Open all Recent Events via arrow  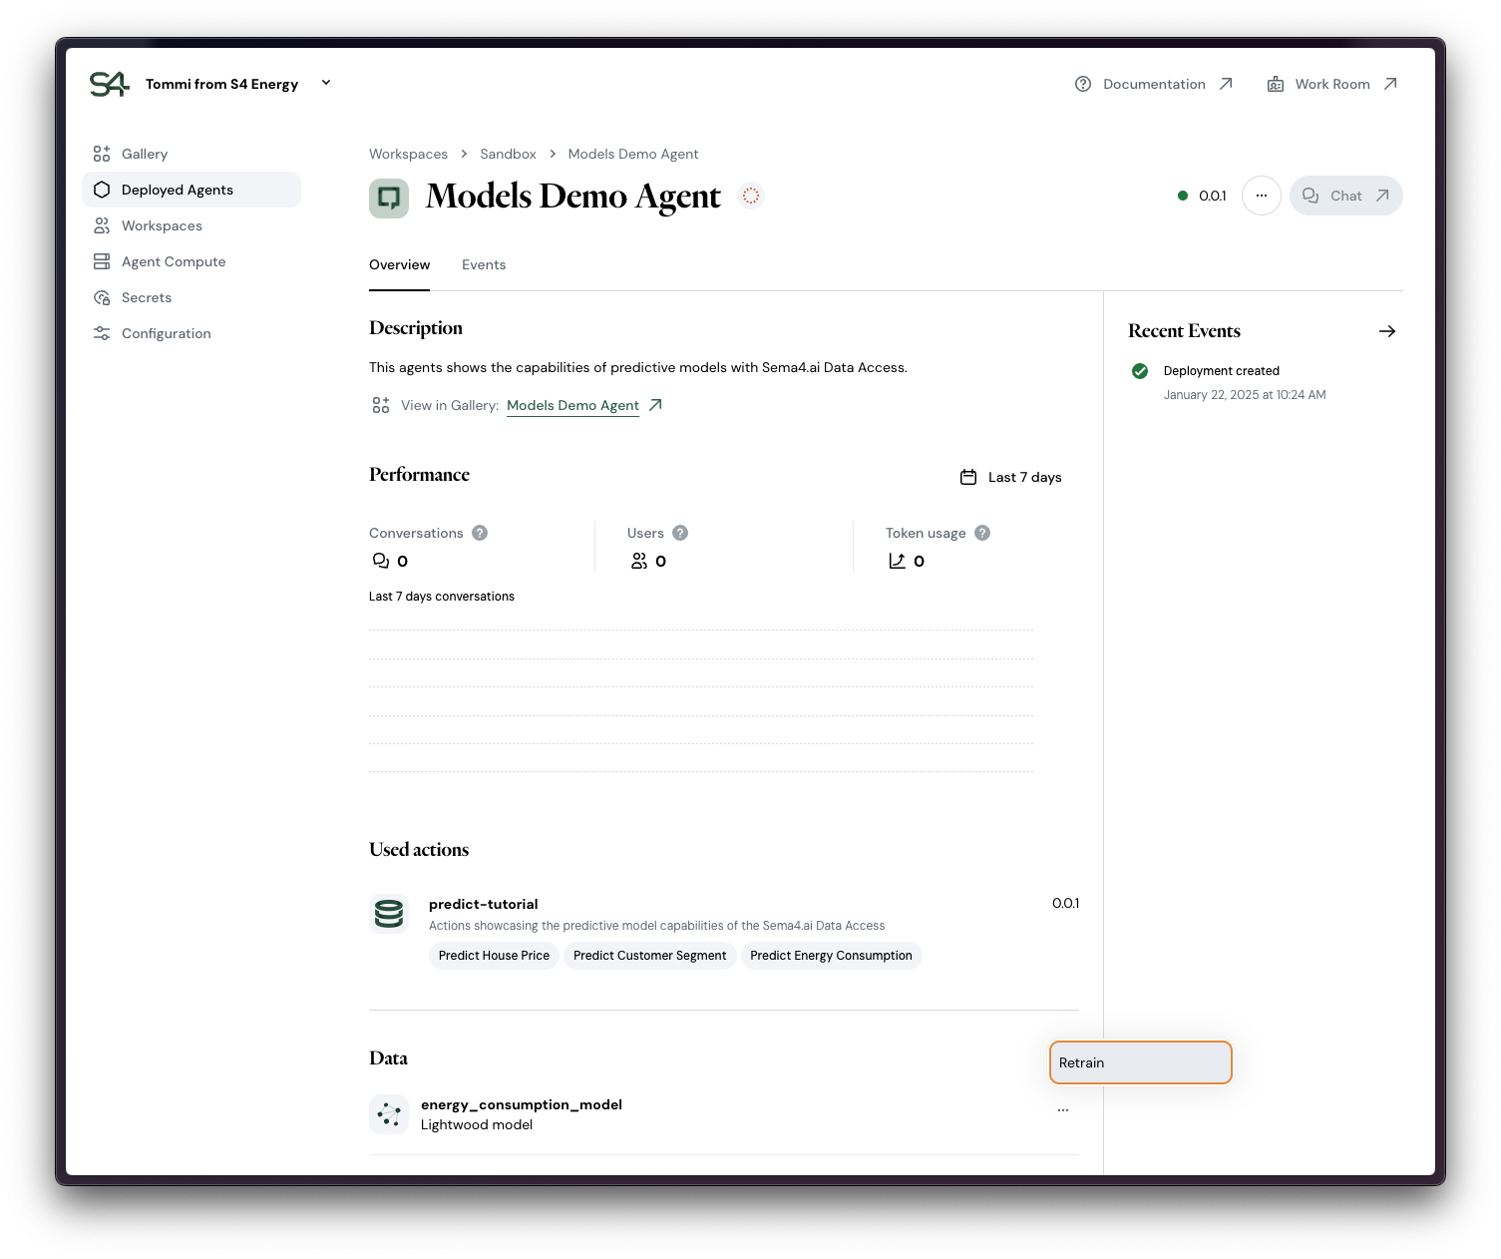point(1387,331)
